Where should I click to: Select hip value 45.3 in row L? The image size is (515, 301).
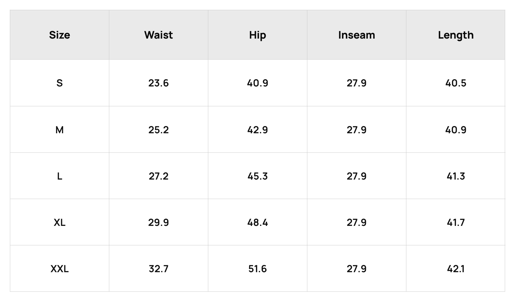pos(257,176)
